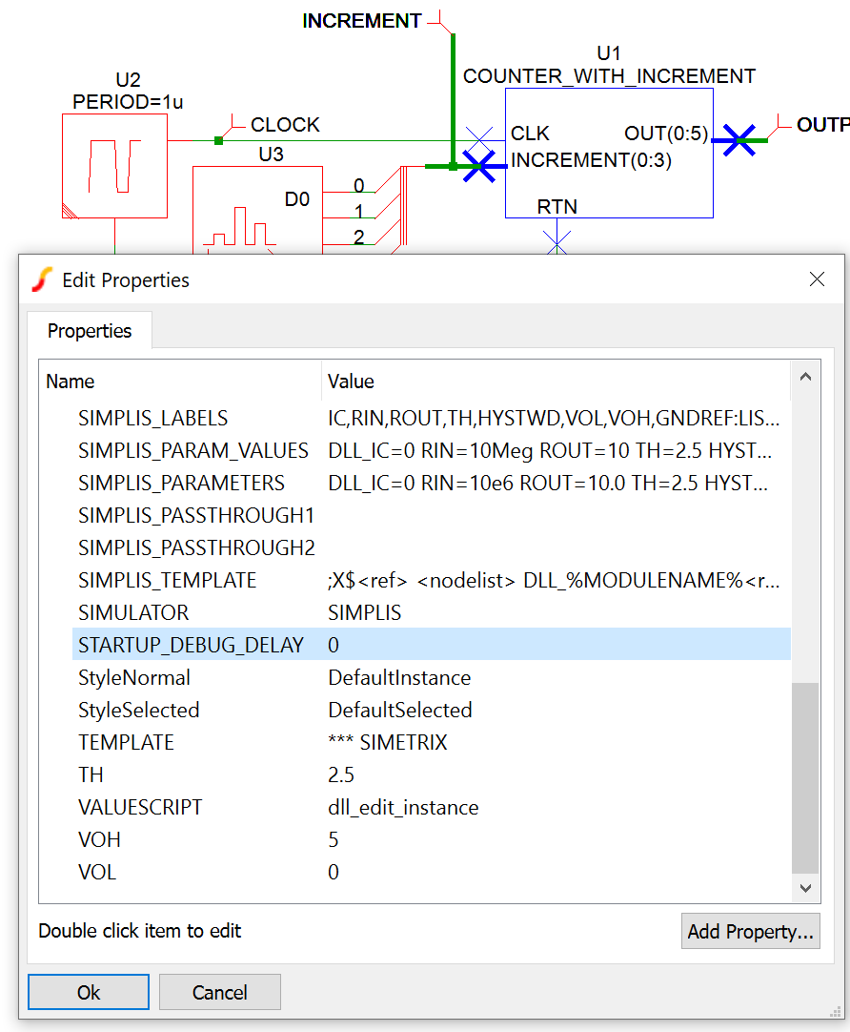Click the SIMetrix logo in dialog title
850x1032 pixels.
click(42, 279)
